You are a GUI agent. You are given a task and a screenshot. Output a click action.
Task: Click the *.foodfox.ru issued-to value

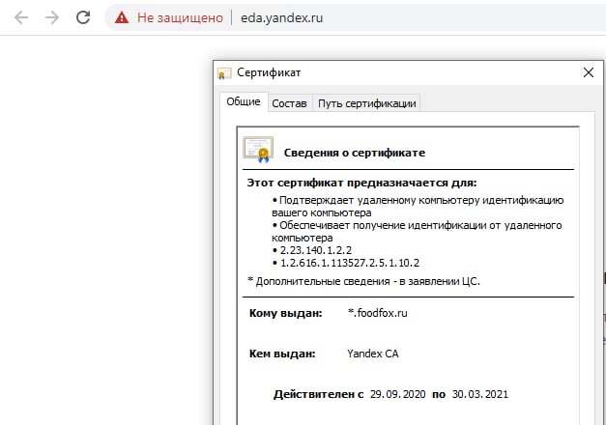(x=378, y=313)
